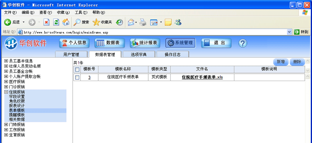312x143 pixels.
Task: Select 相关数据 under 住院报销
Action: coord(17,120)
